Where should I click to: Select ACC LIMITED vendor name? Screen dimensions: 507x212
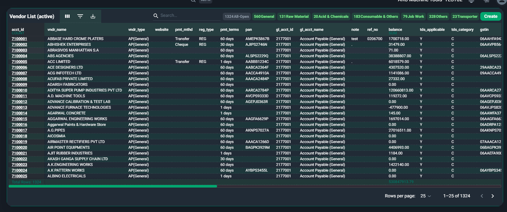[x=59, y=62]
